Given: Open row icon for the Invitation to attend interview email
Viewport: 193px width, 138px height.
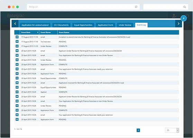Looking at the screenshot, I should click(x=17, y=37).
